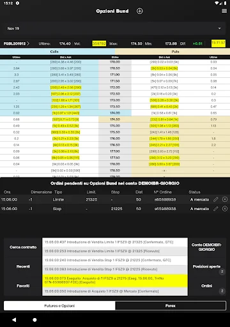Open the FGBL201912 contract chevron
This screenshot has height=327, width=230.
tap(28, 43)
